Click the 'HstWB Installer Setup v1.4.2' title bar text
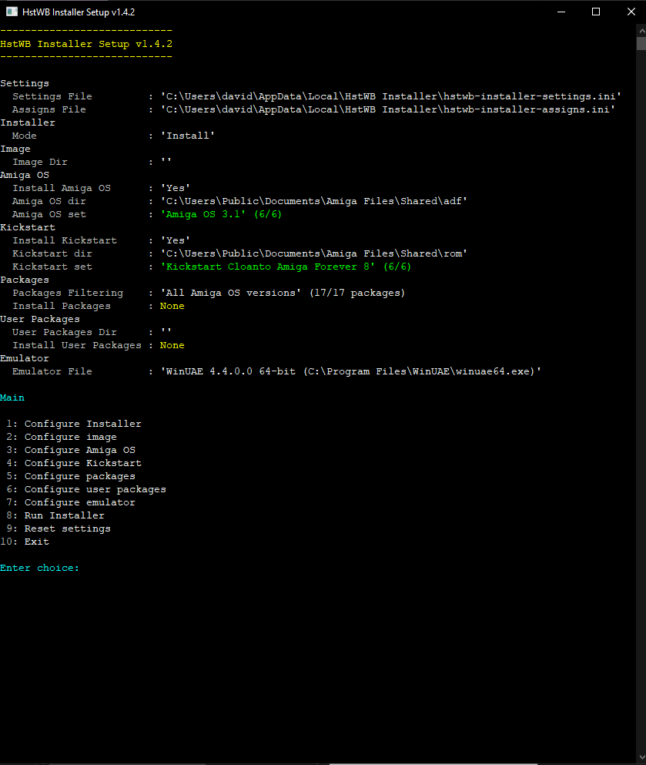Viewport: 646px width, 765px height. (79, 12)
